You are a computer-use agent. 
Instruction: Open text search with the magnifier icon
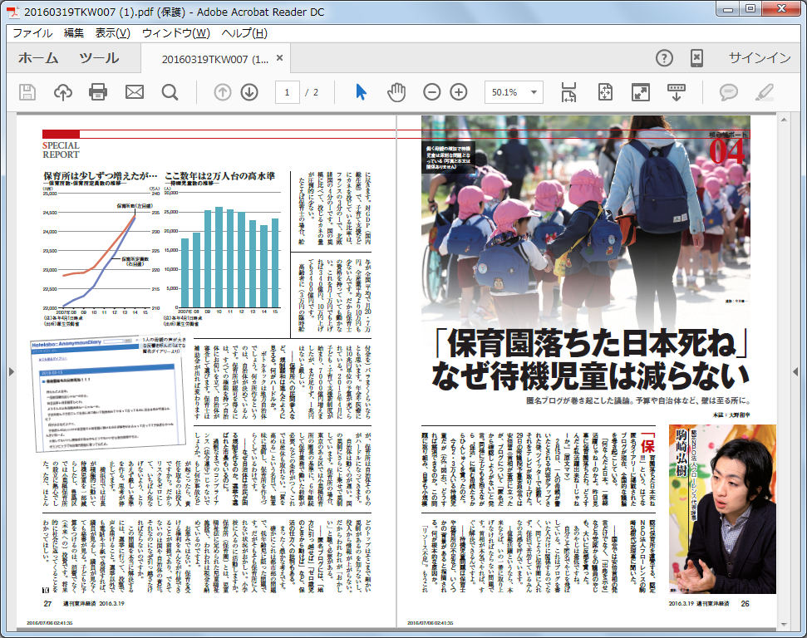pos(170,92)
